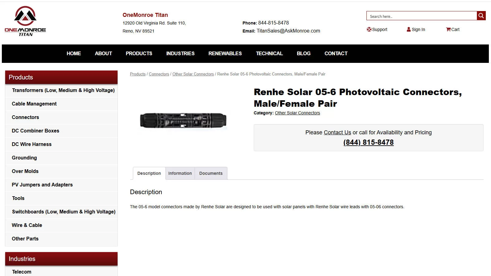
Task: Open the PRODUCTS navigation menu
Action: pos(139,53)
